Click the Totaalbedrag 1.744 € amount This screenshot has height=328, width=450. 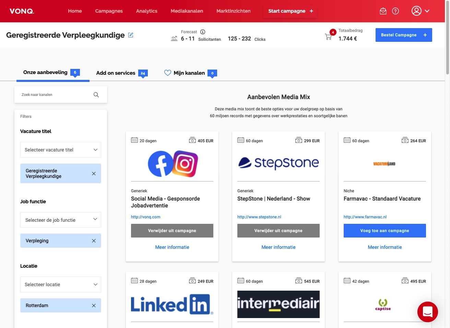(348, 39)
